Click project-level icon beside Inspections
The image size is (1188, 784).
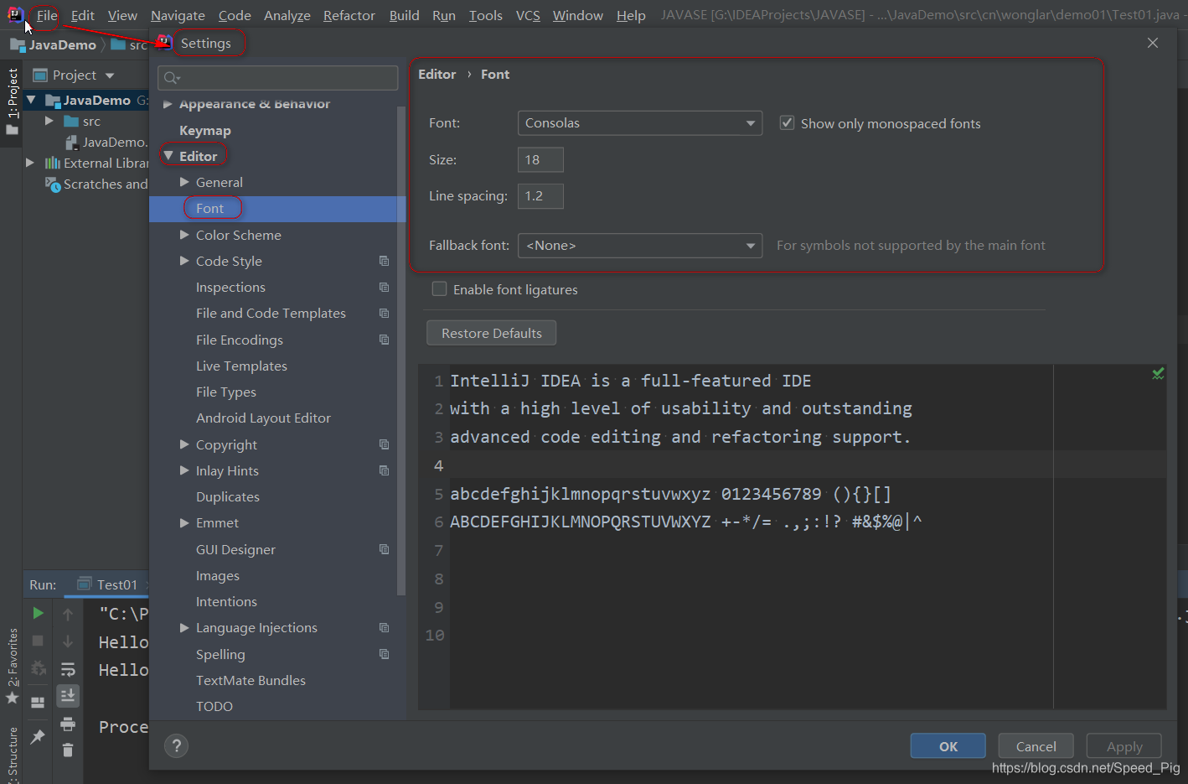(384, 287)
